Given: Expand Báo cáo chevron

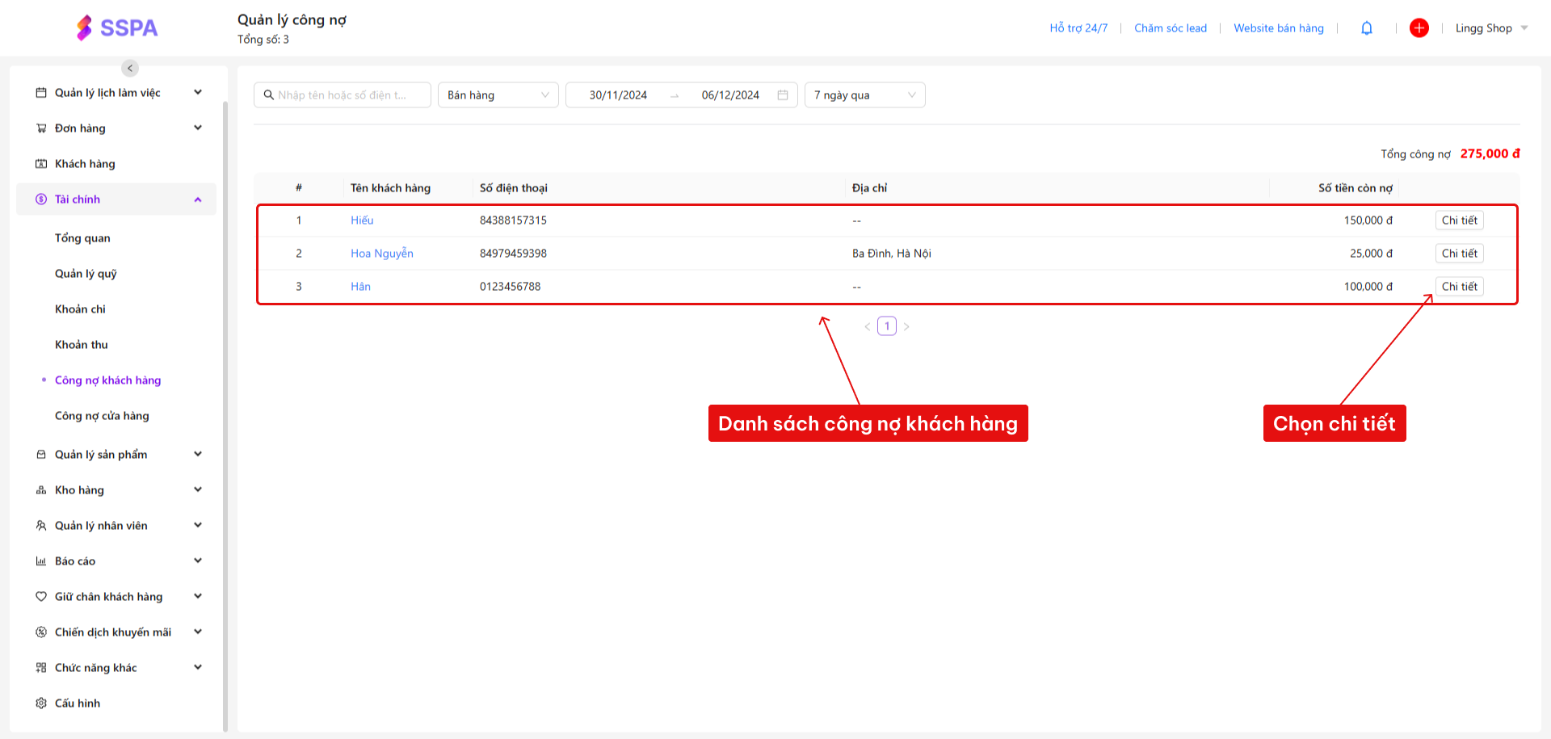Looking at the screenshot, I should [x=198, y=561].
